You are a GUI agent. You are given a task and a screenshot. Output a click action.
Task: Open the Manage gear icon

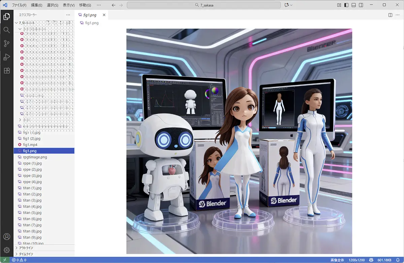[x=6, y=250]
